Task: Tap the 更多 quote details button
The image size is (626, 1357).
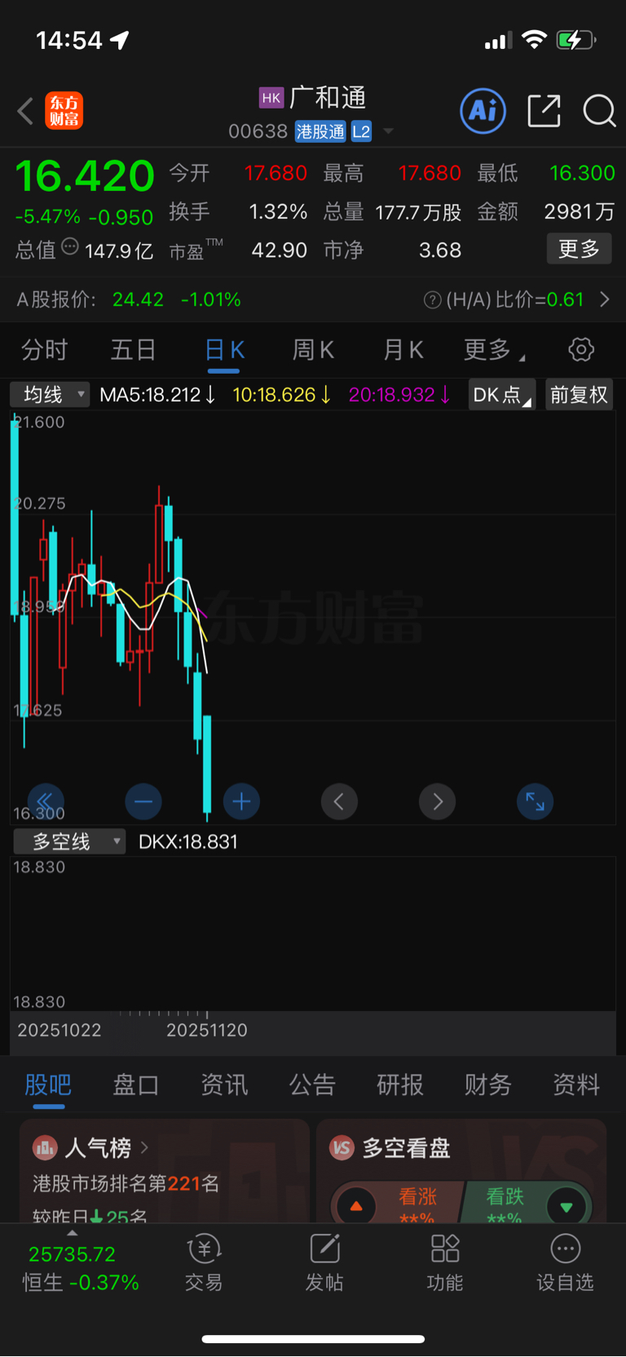Action: click(579, 249)
